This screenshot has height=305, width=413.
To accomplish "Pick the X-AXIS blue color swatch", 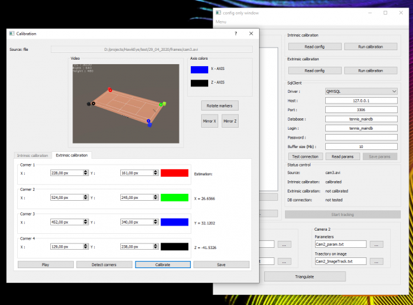I will click(x=199, y=69).
